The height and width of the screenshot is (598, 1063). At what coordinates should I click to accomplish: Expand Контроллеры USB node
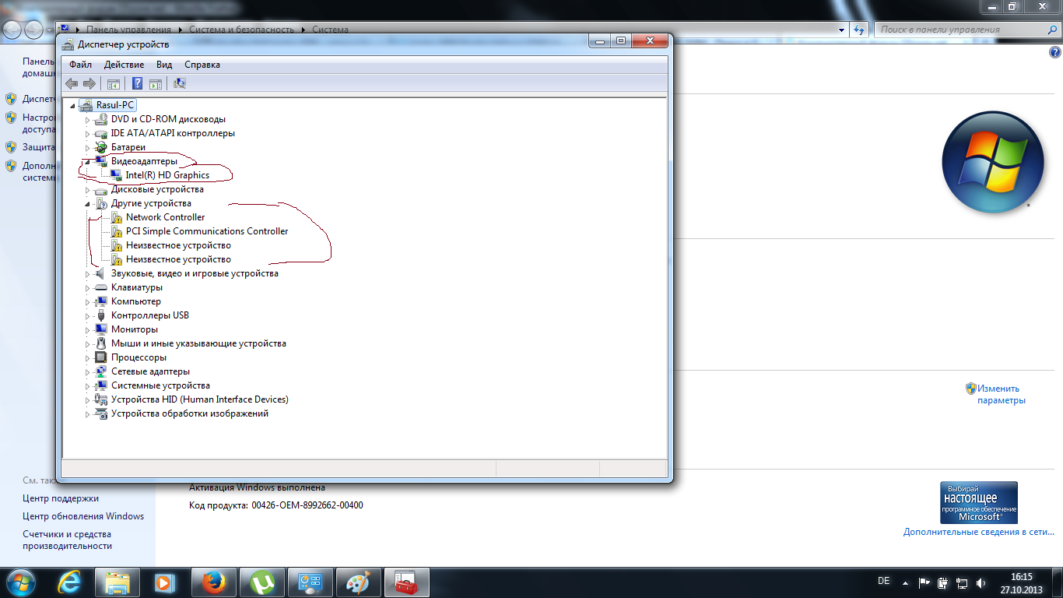(x=88, y=315)
